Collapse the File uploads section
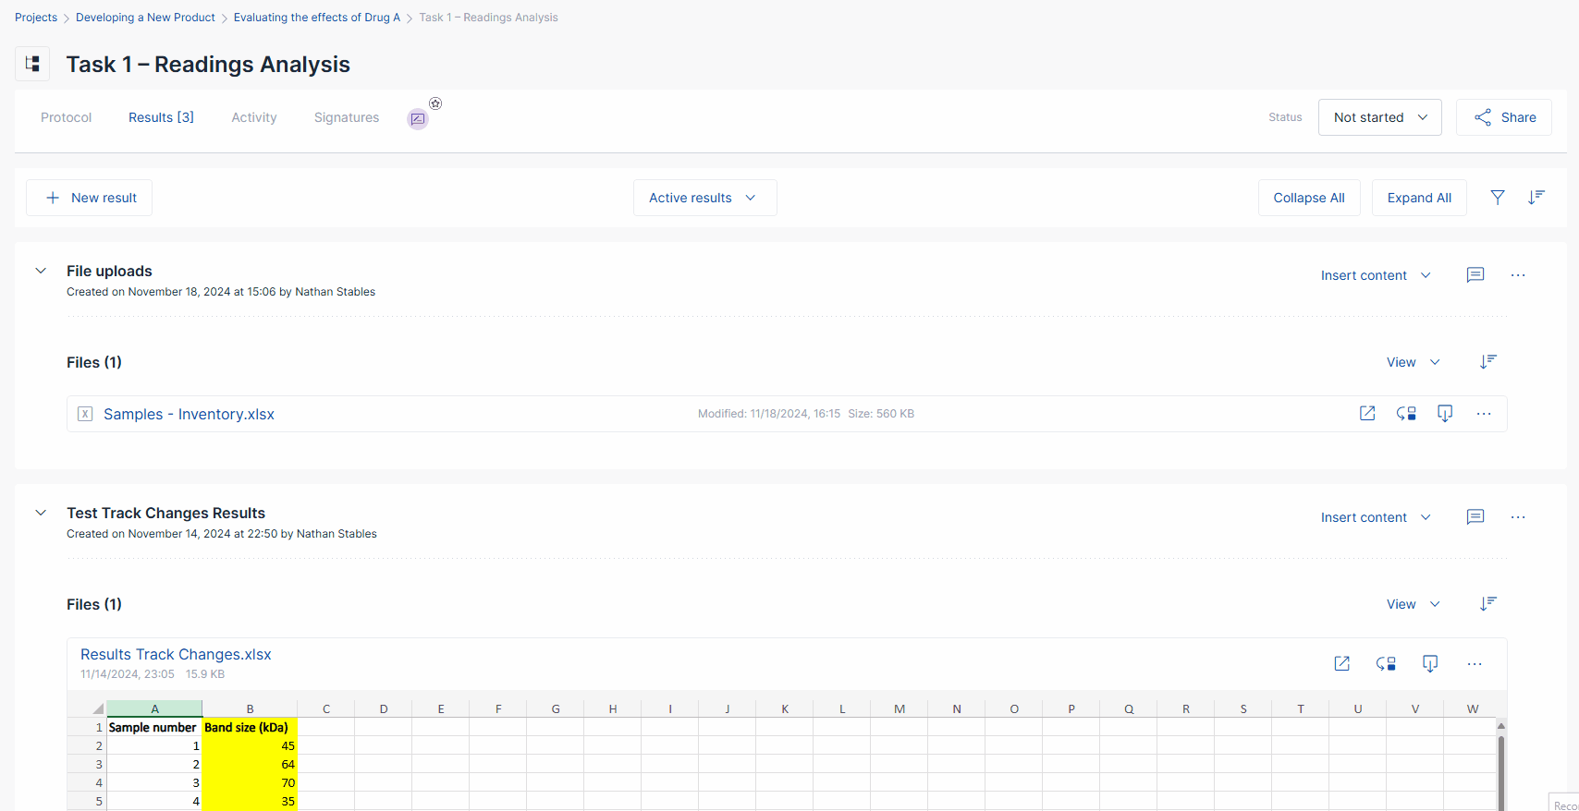Viewport: 1579px width, 811px height. pos(41,271)
